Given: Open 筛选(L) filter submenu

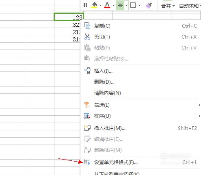Looking at the screenshot, I should 140,105.
